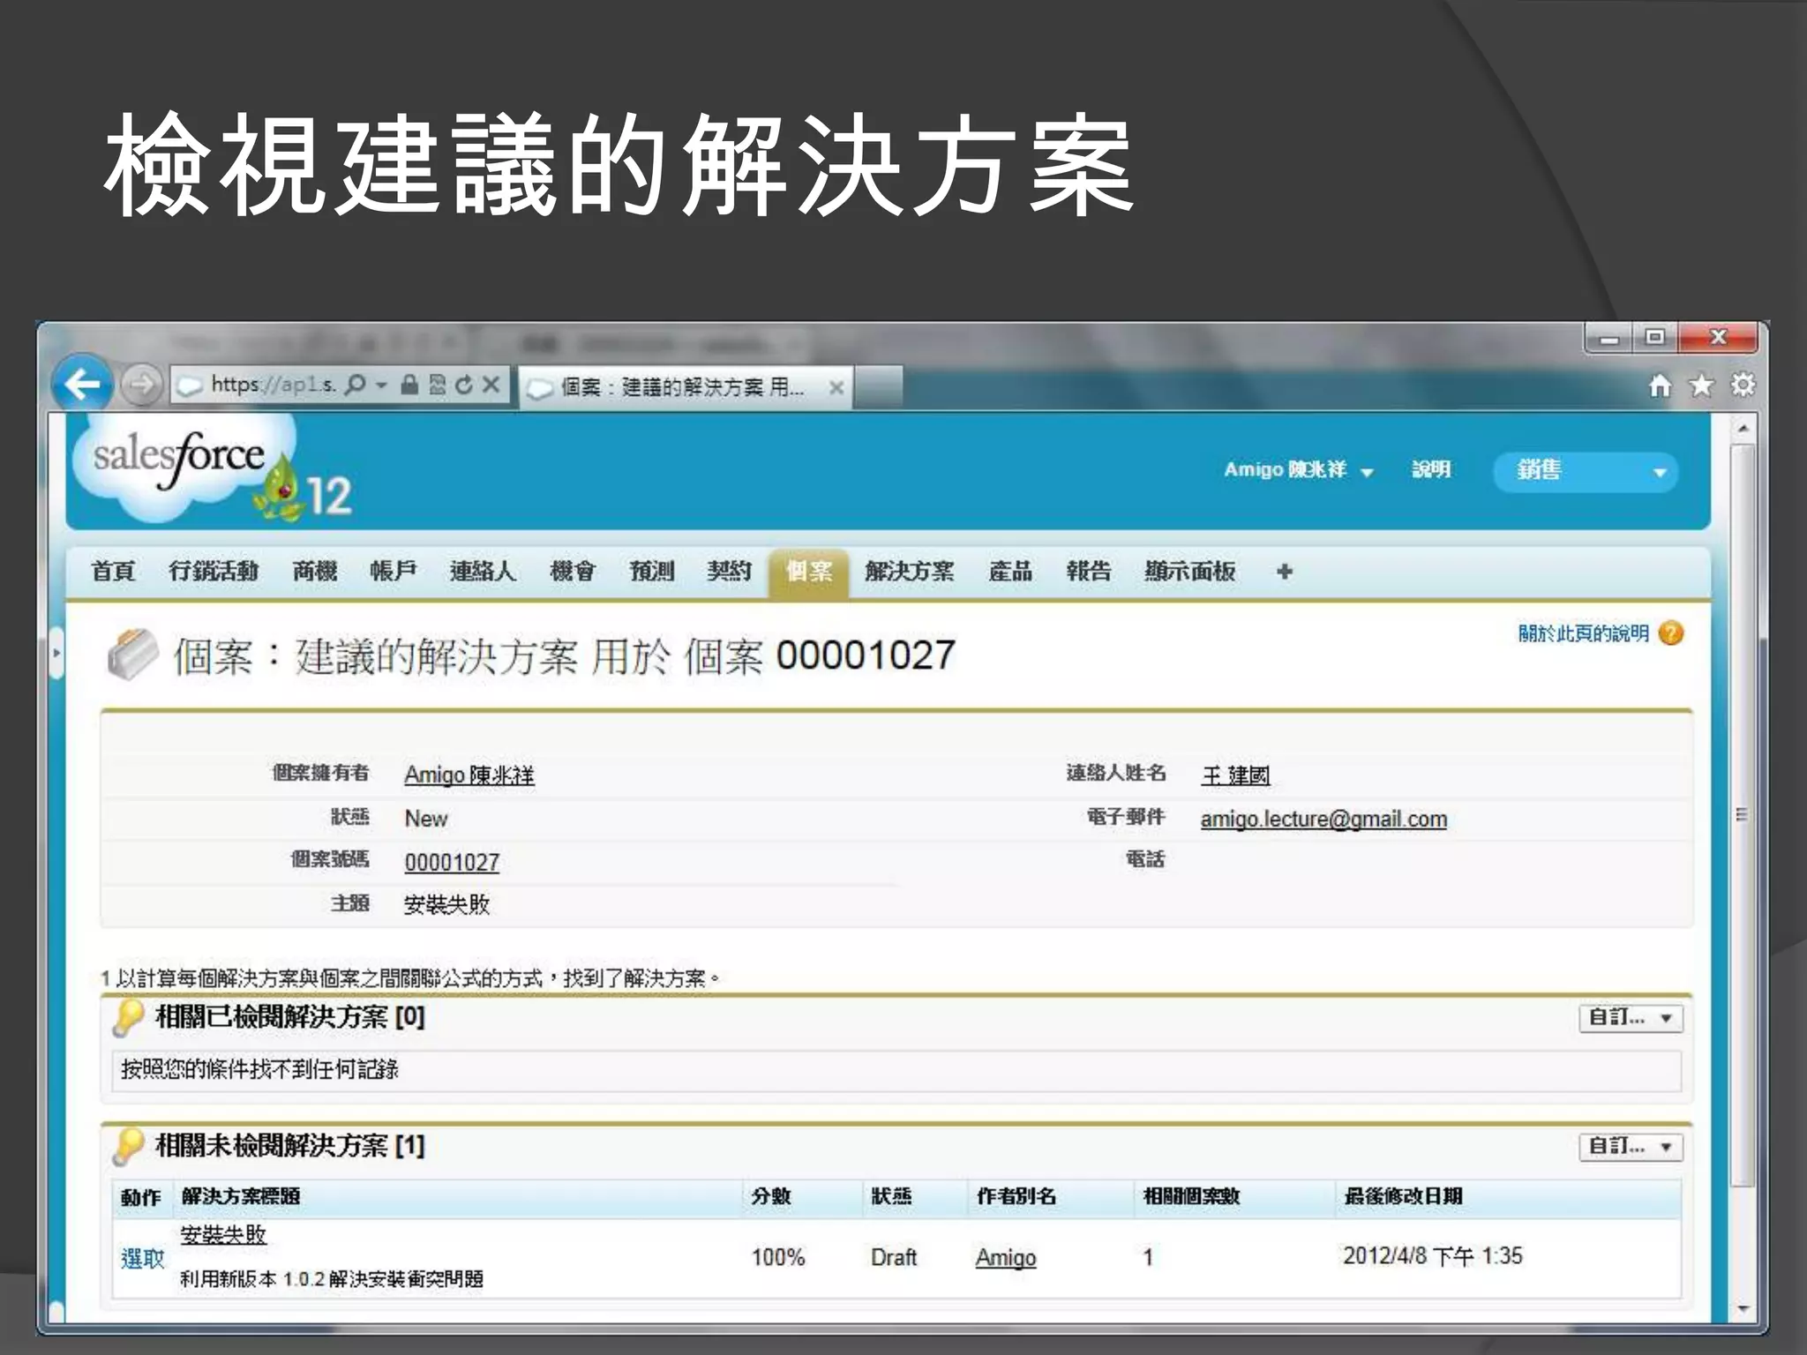
Task: Click the plus icon for all tabs
Action: pos(1285,572)
